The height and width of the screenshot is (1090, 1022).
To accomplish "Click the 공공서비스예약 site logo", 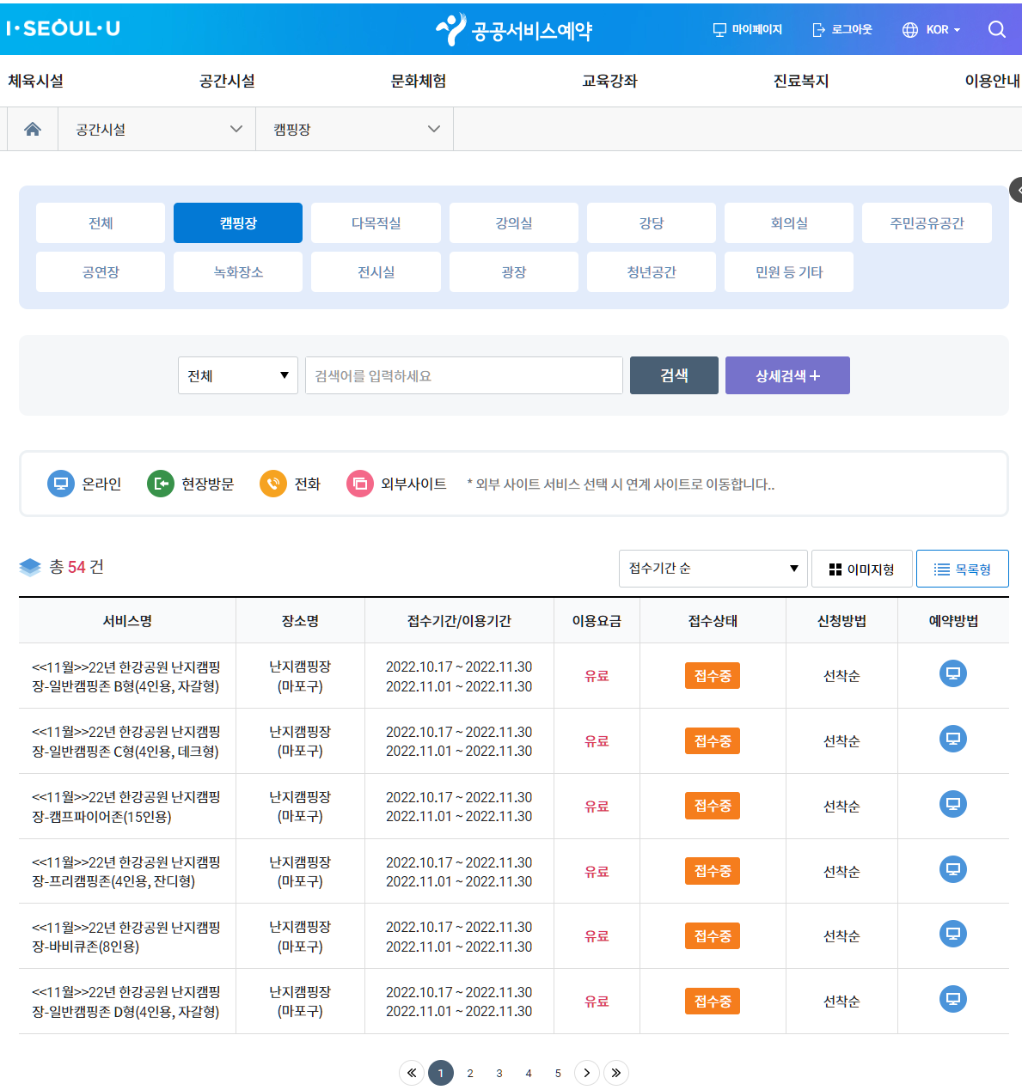I will tap(514, 30).
